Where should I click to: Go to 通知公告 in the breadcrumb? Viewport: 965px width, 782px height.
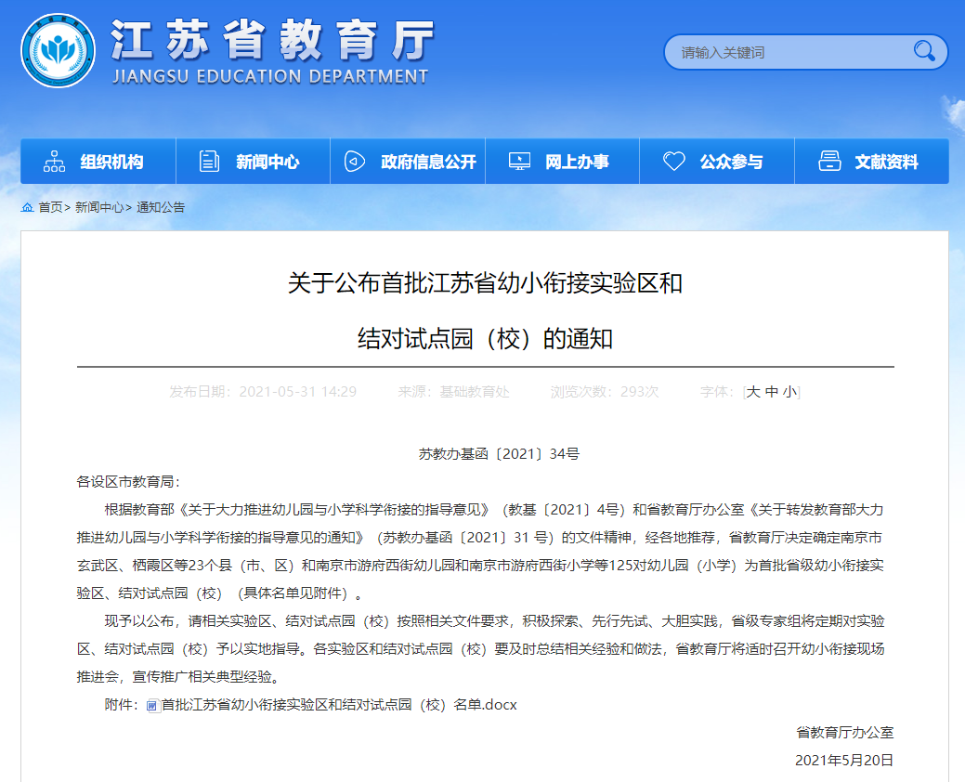click(x=160, y=207)
